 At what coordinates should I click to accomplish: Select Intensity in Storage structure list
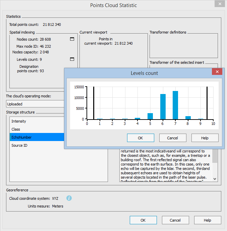19,121
